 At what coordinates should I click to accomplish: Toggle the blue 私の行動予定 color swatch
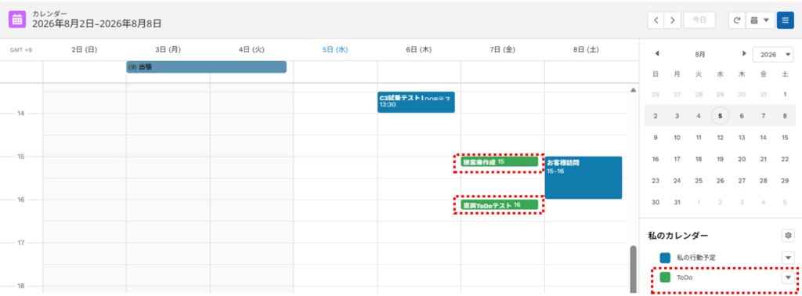pyautogui.click(x=665, y=258)
